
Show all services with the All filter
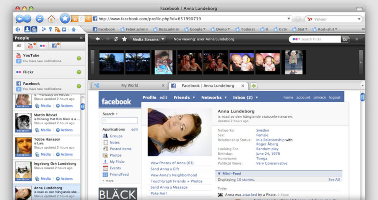coord(19,46)
